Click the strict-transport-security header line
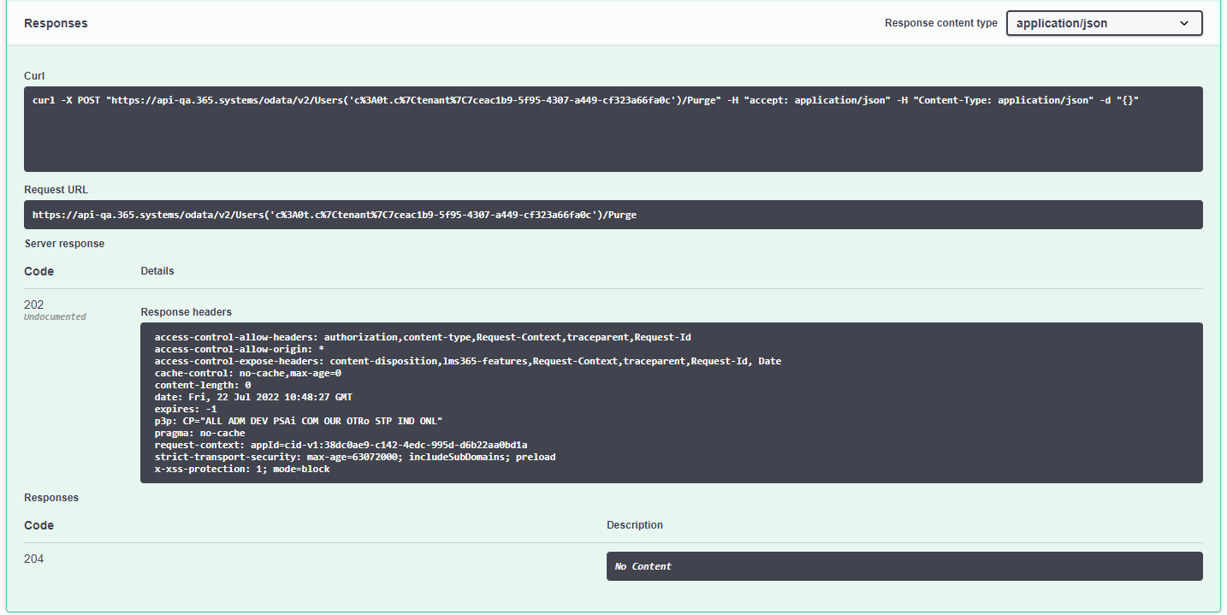 [354, 457]
